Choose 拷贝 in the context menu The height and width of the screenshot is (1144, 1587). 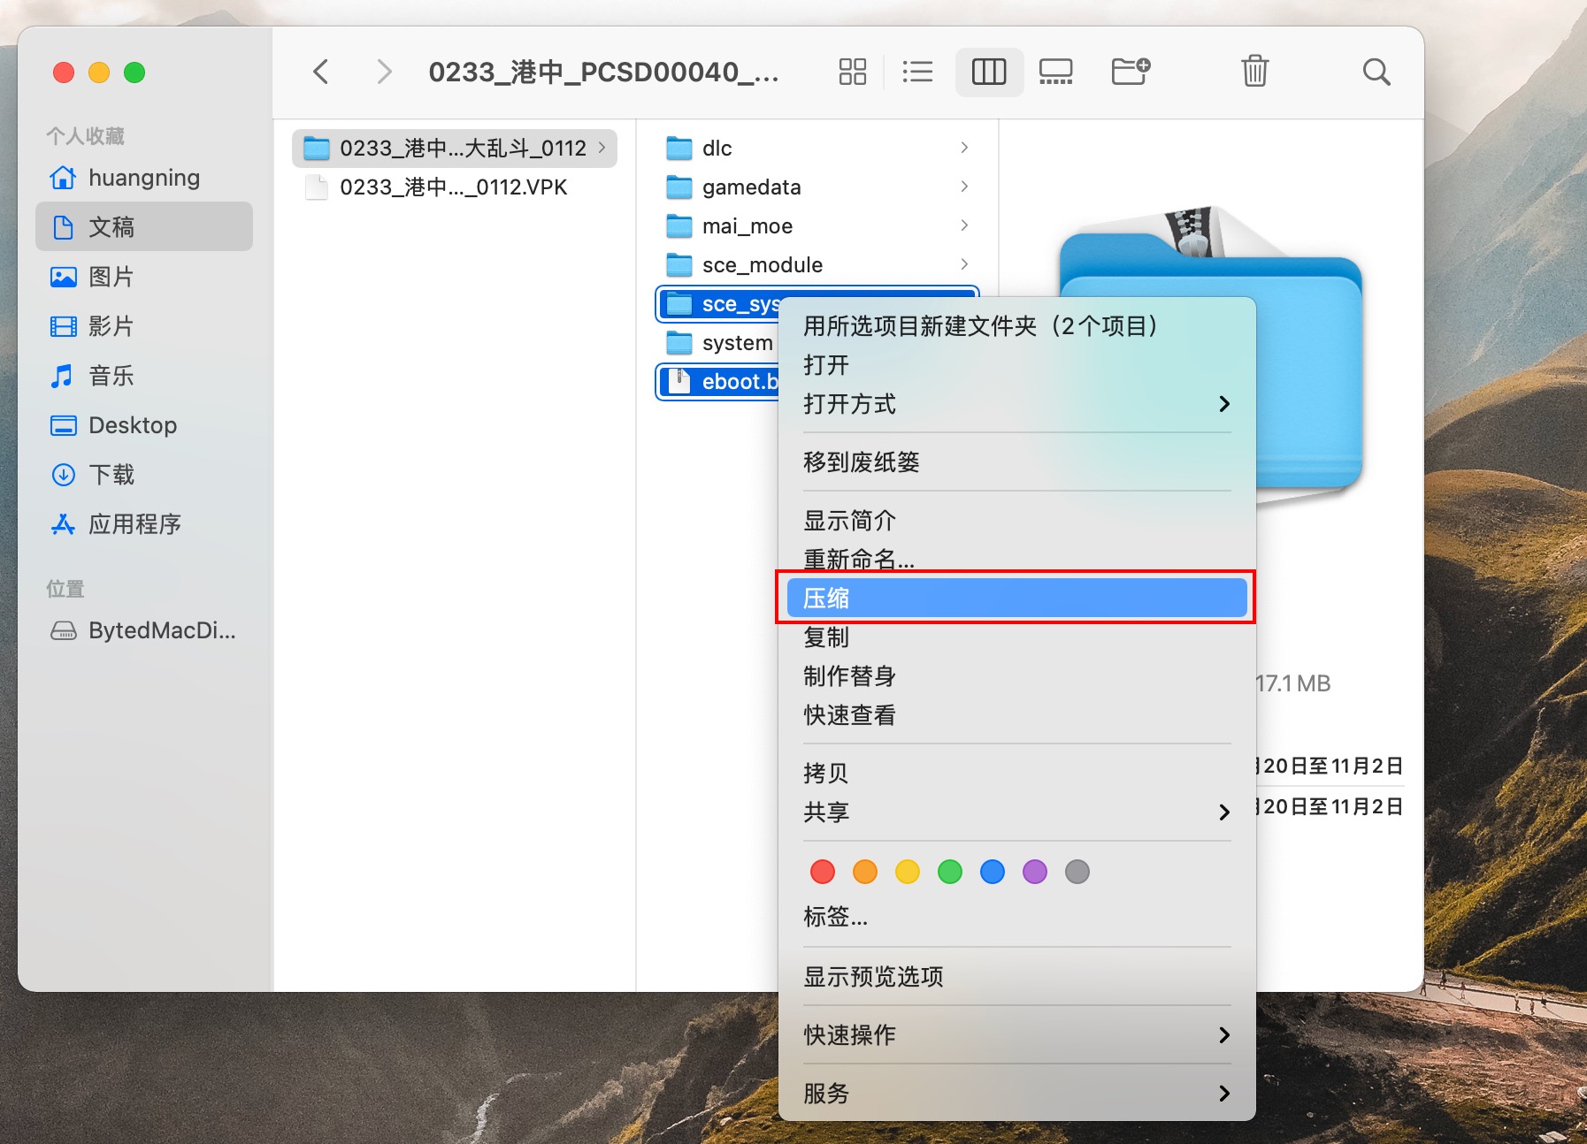pyautogui.click(x=1016, y=774)
